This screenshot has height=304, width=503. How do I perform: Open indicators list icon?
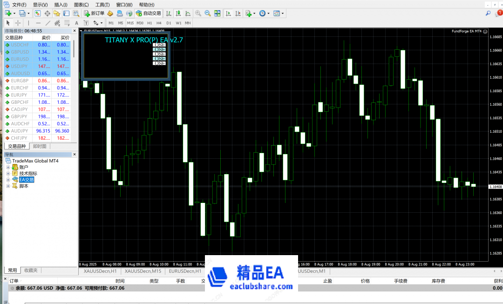(x=248, y=13)
